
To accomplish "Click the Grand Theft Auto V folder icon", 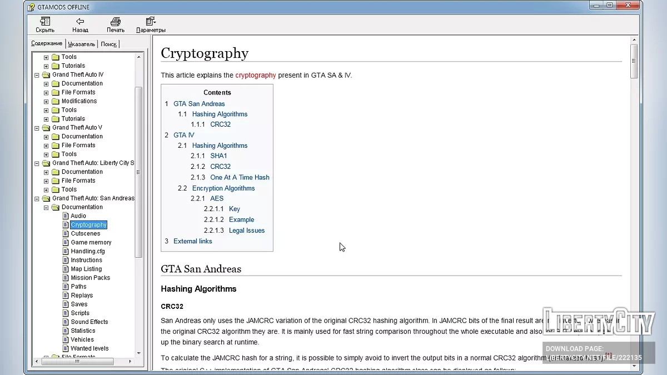I will 46,128.
